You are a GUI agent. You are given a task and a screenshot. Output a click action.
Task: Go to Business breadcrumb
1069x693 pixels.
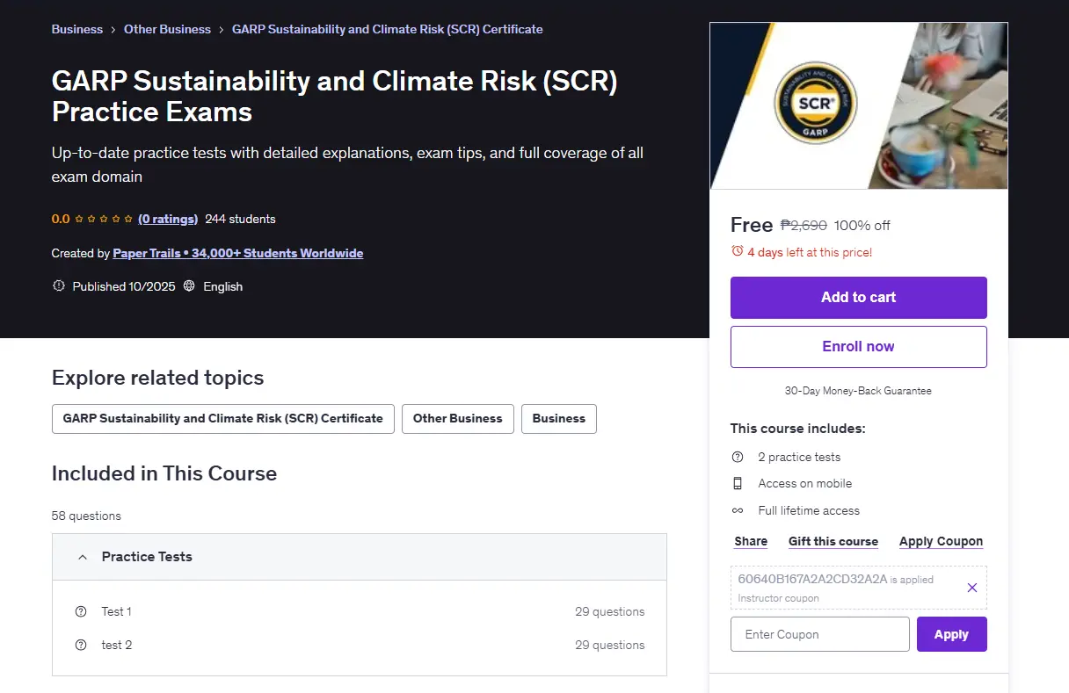77,29
